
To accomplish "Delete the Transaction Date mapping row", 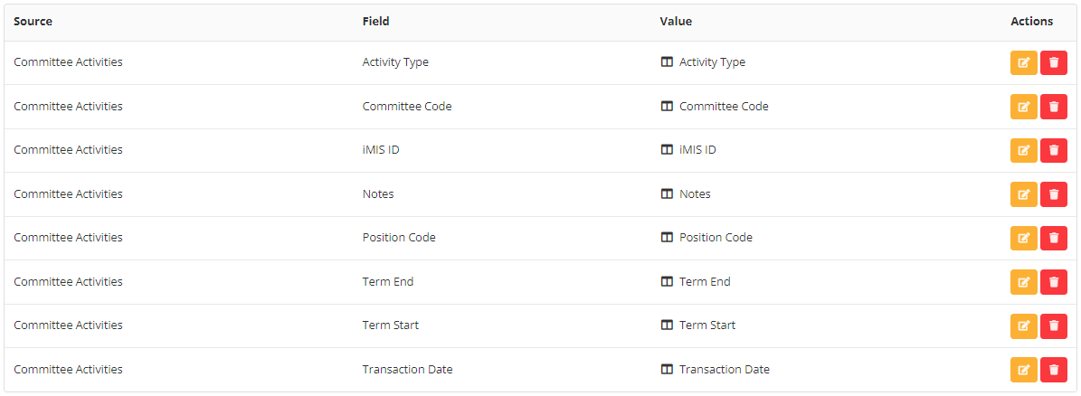I will pos(1053,370).
